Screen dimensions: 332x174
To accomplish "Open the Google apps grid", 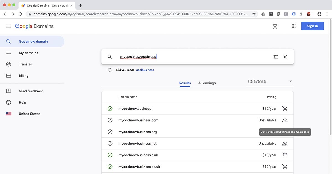I will [x=294, y=26].
